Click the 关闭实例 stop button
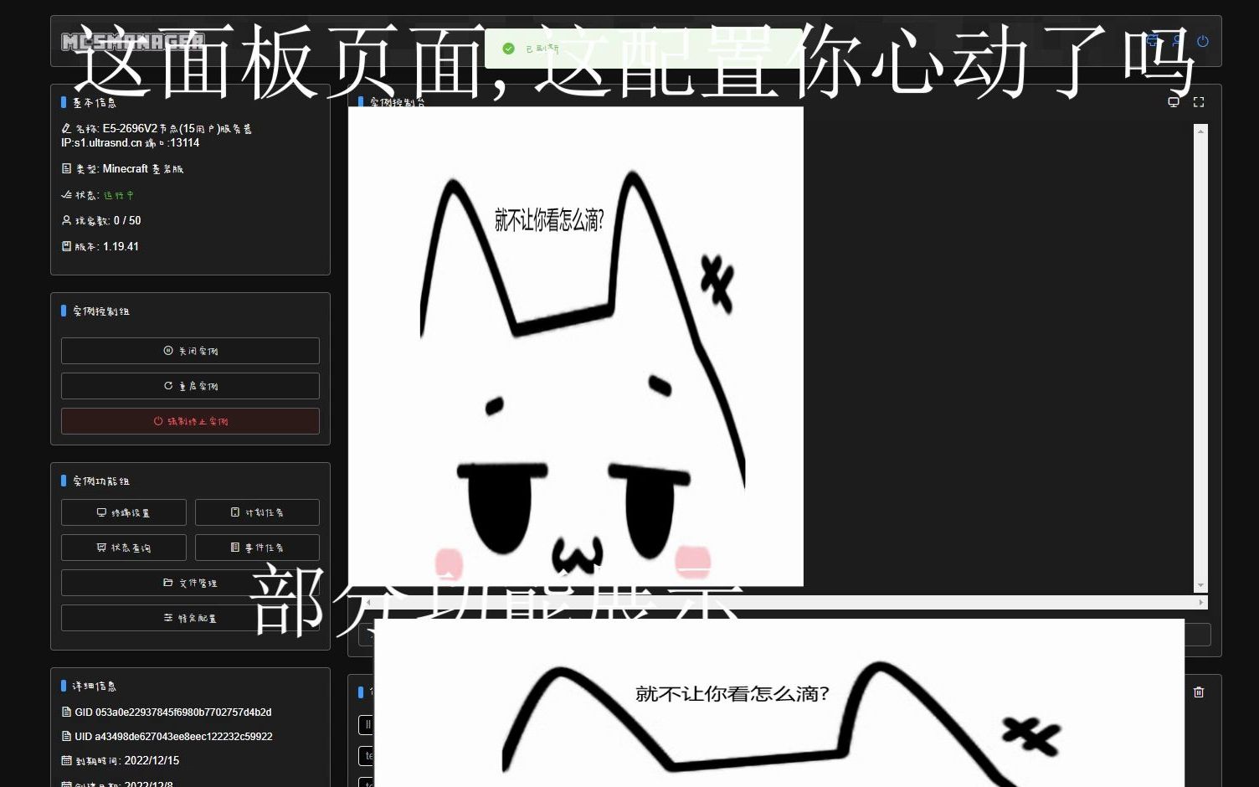 [190, 351]
